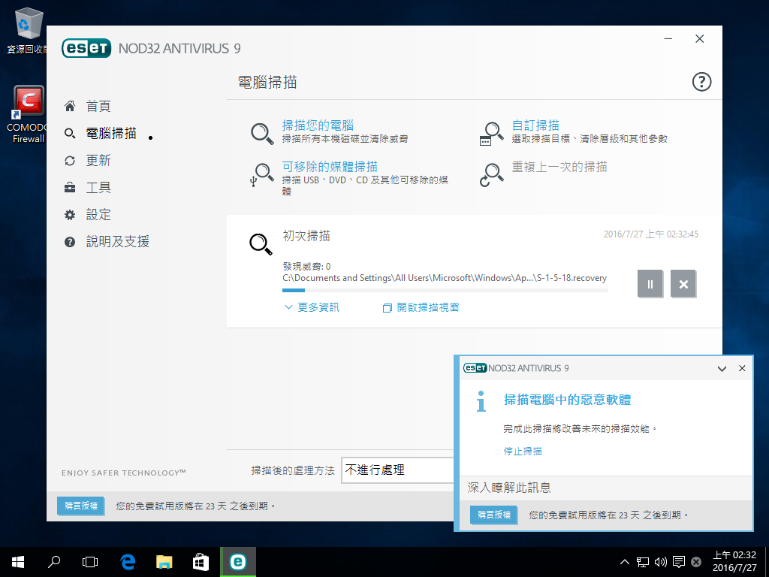Start 掃描您的電腦 scan
The image size is (769, 577).
pyautogui.click(x=318, y=125)
